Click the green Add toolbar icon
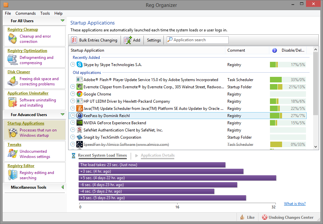The width and height of the screenshot is (323, 224). coord(128,40)
